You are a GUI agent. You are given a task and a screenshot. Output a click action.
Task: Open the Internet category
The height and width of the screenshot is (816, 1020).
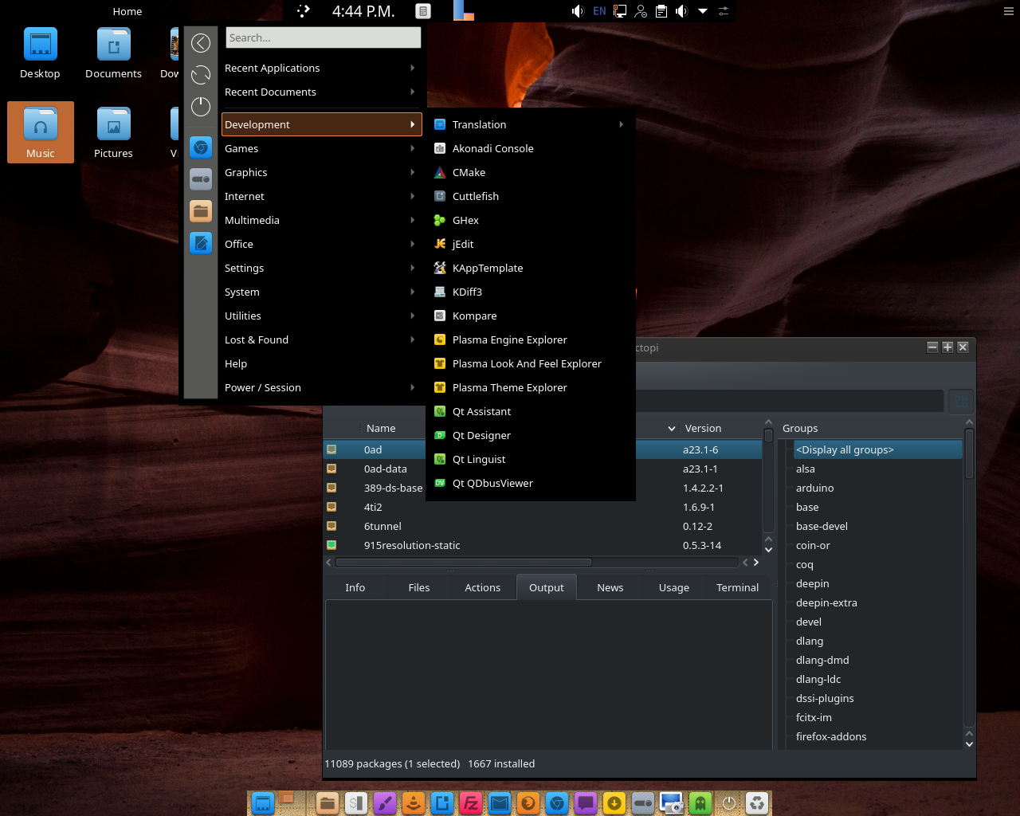click(x=322, y=196)
